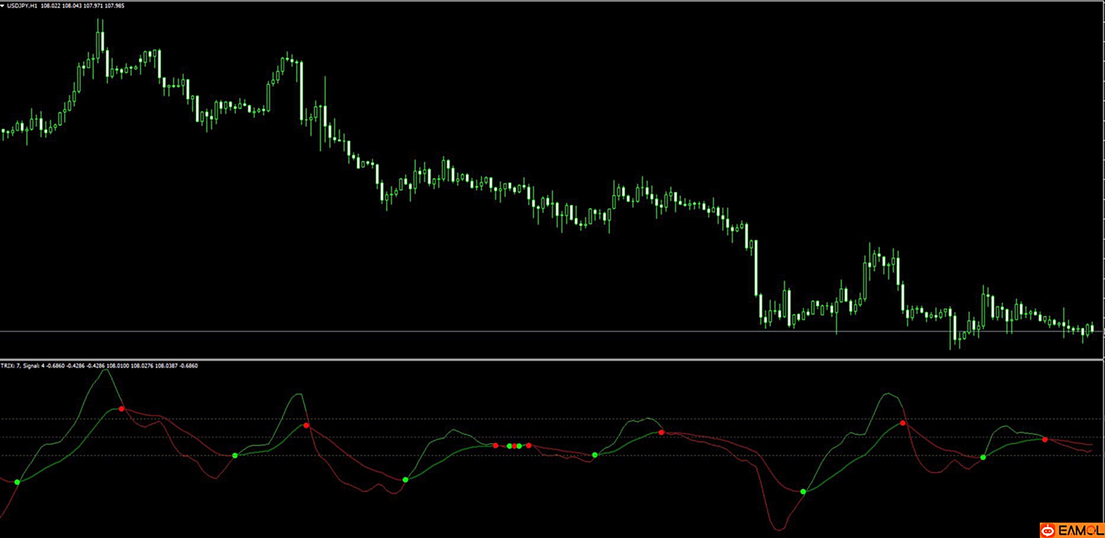Click the rightmost red dot in the mid-chart cluster
Viewport: 1105px width, 538px height.
529,445
